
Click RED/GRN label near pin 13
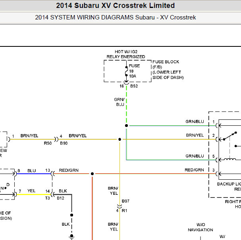(69, 170)
